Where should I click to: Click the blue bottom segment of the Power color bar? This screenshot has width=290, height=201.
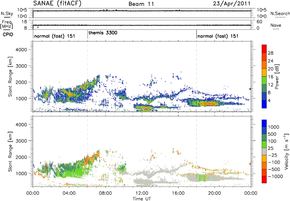pos(264,104)
